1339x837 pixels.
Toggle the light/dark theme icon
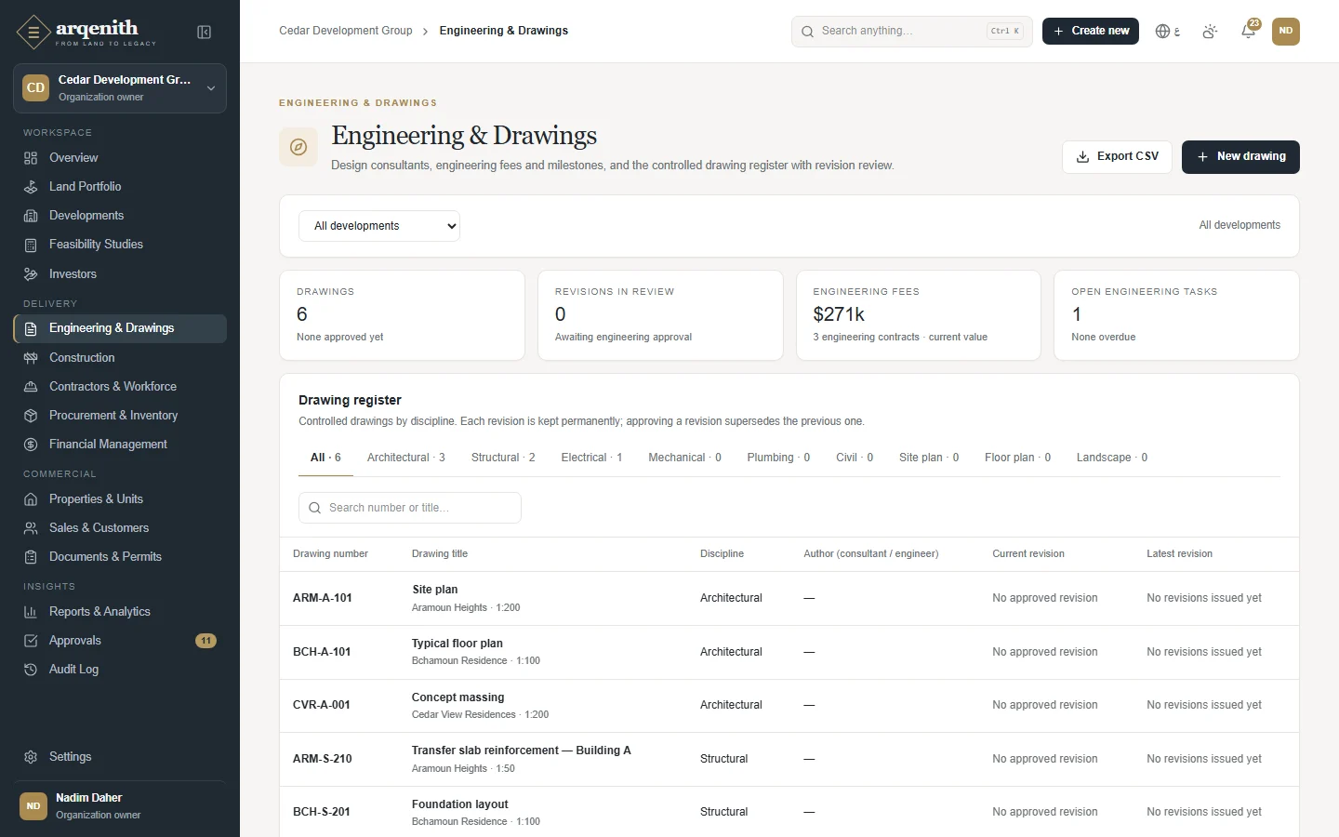[1210, 32]
